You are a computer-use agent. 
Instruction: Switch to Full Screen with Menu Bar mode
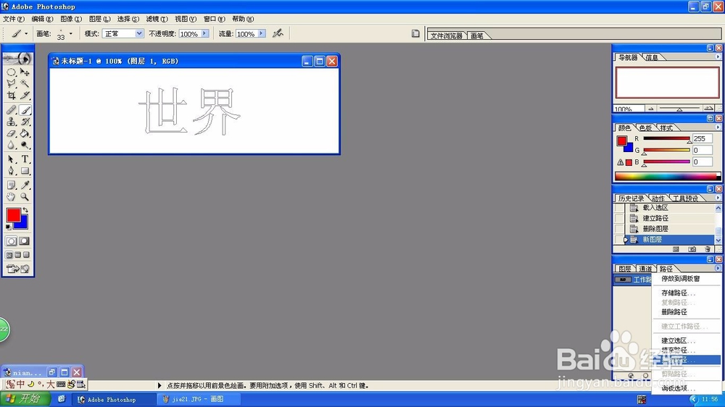tap(18, 255)
